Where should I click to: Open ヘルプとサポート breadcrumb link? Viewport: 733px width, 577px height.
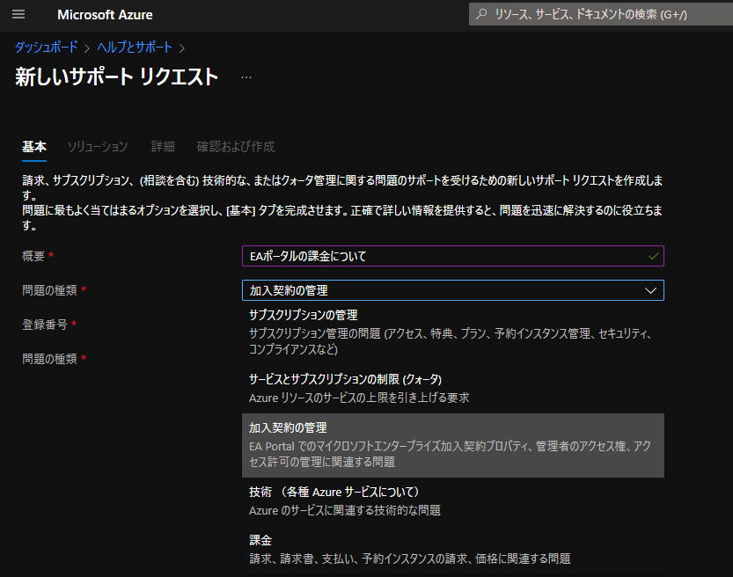click(135, 47)
